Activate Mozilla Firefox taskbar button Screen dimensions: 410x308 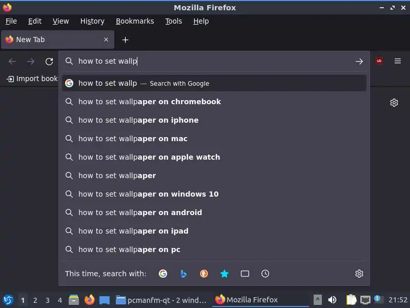pos(260,300)
